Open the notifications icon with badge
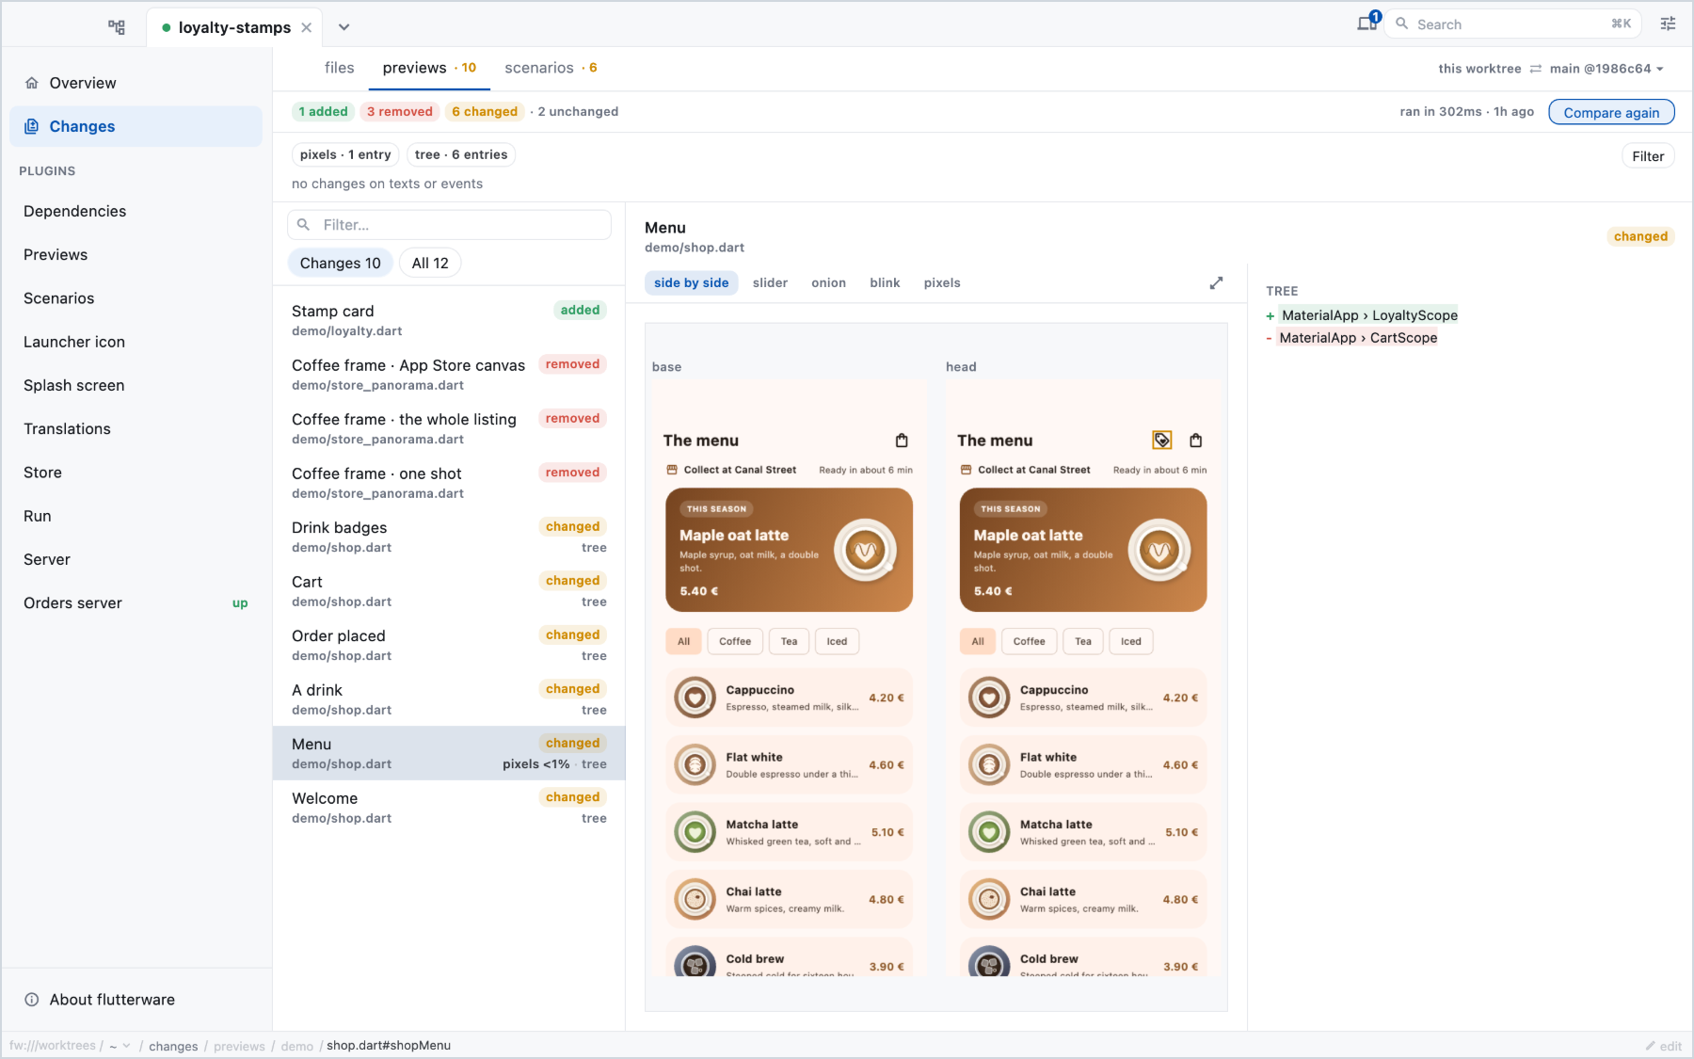 pyautogui.click(x=1367, y=23)
